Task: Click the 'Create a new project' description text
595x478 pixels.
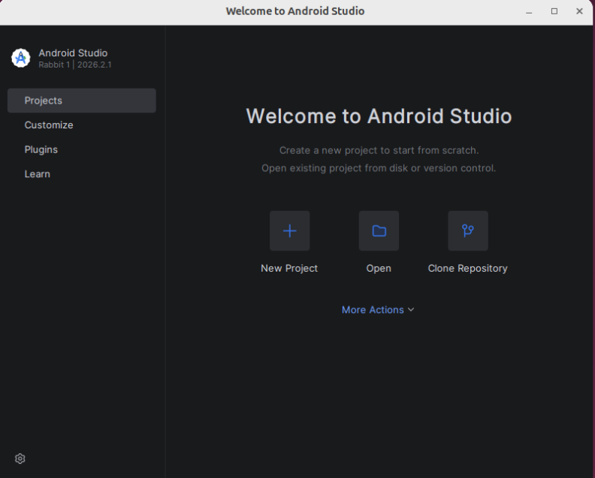Action: 379,151
